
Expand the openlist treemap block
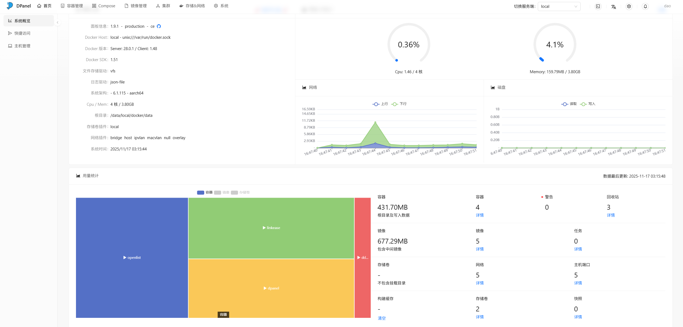point(132,258)
